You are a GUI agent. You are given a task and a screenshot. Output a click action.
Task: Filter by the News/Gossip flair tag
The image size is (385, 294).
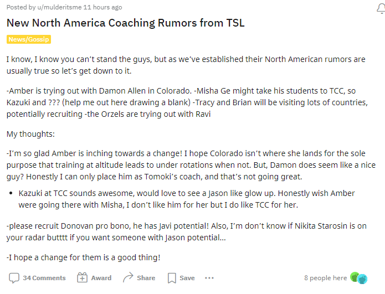pos(28,39)
